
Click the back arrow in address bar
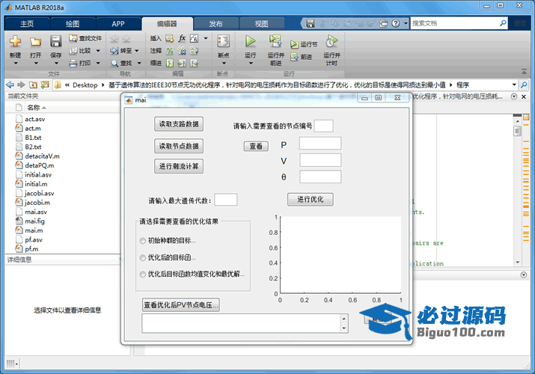coord(10,85)
